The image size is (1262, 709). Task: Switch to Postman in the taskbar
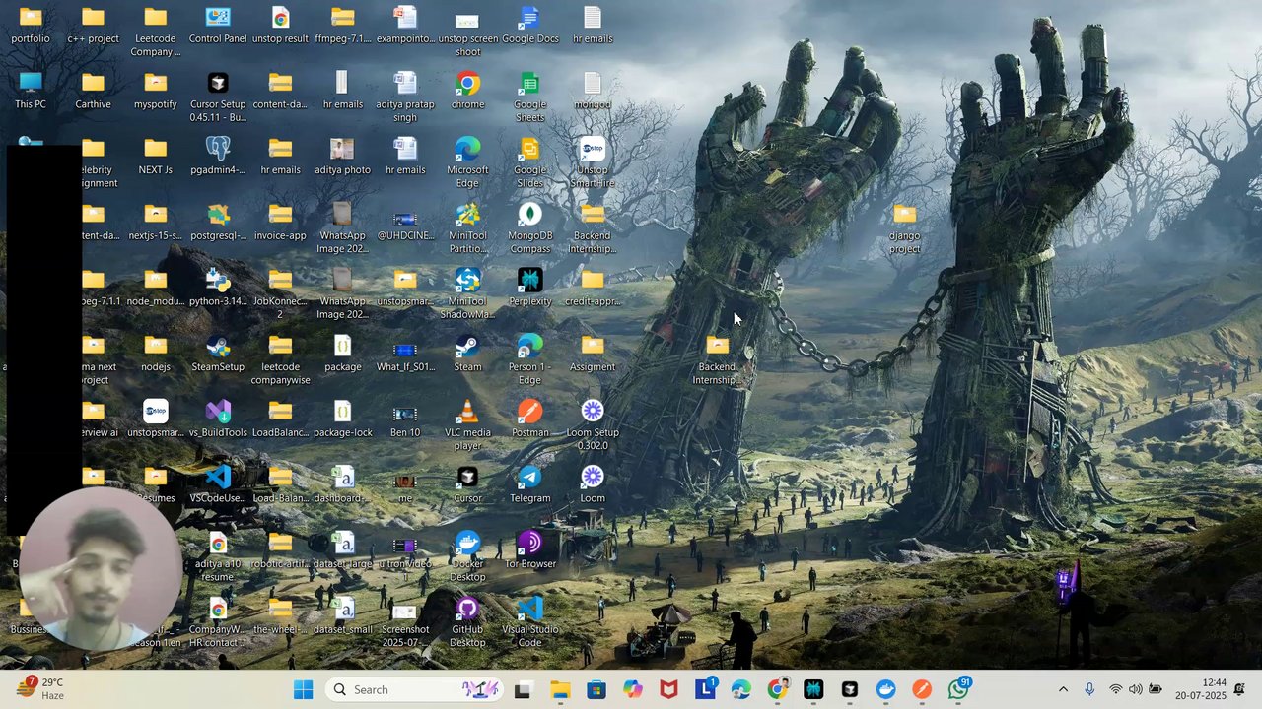click(x=922, y=689)
